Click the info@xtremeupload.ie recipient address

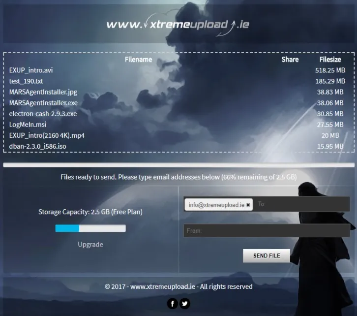tap(216, 205)
